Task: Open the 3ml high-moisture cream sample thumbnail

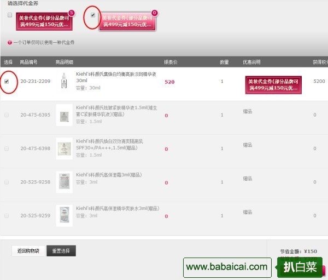Action: [64, 182]
